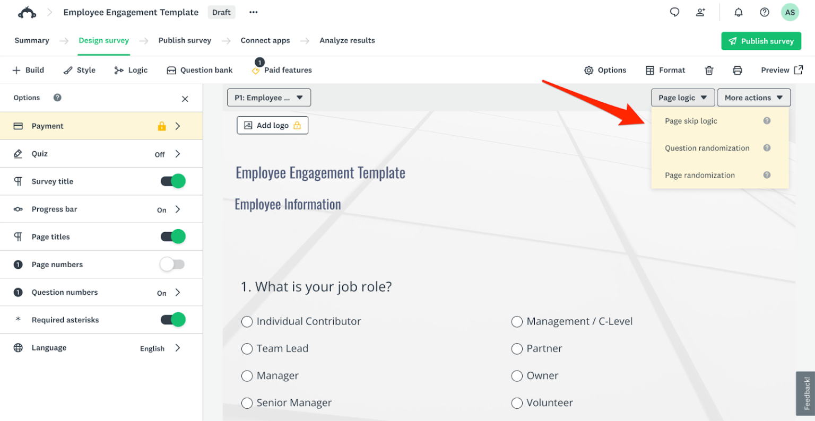Click help icon beside Page randomization

767,175
